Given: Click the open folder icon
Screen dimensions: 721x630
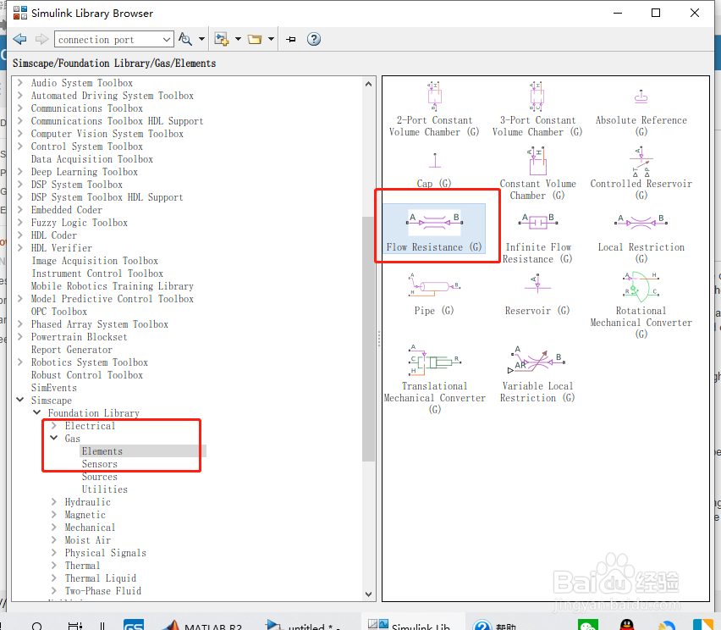Looking at the screenshot, I should coord(254,39).
